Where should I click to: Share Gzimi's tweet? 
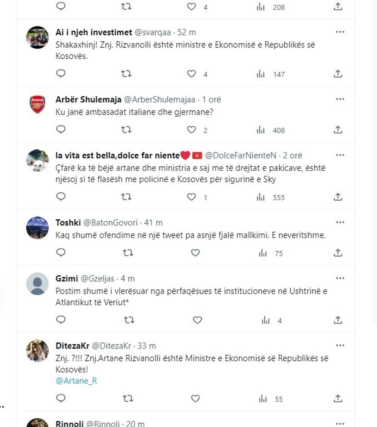[338, 320]
